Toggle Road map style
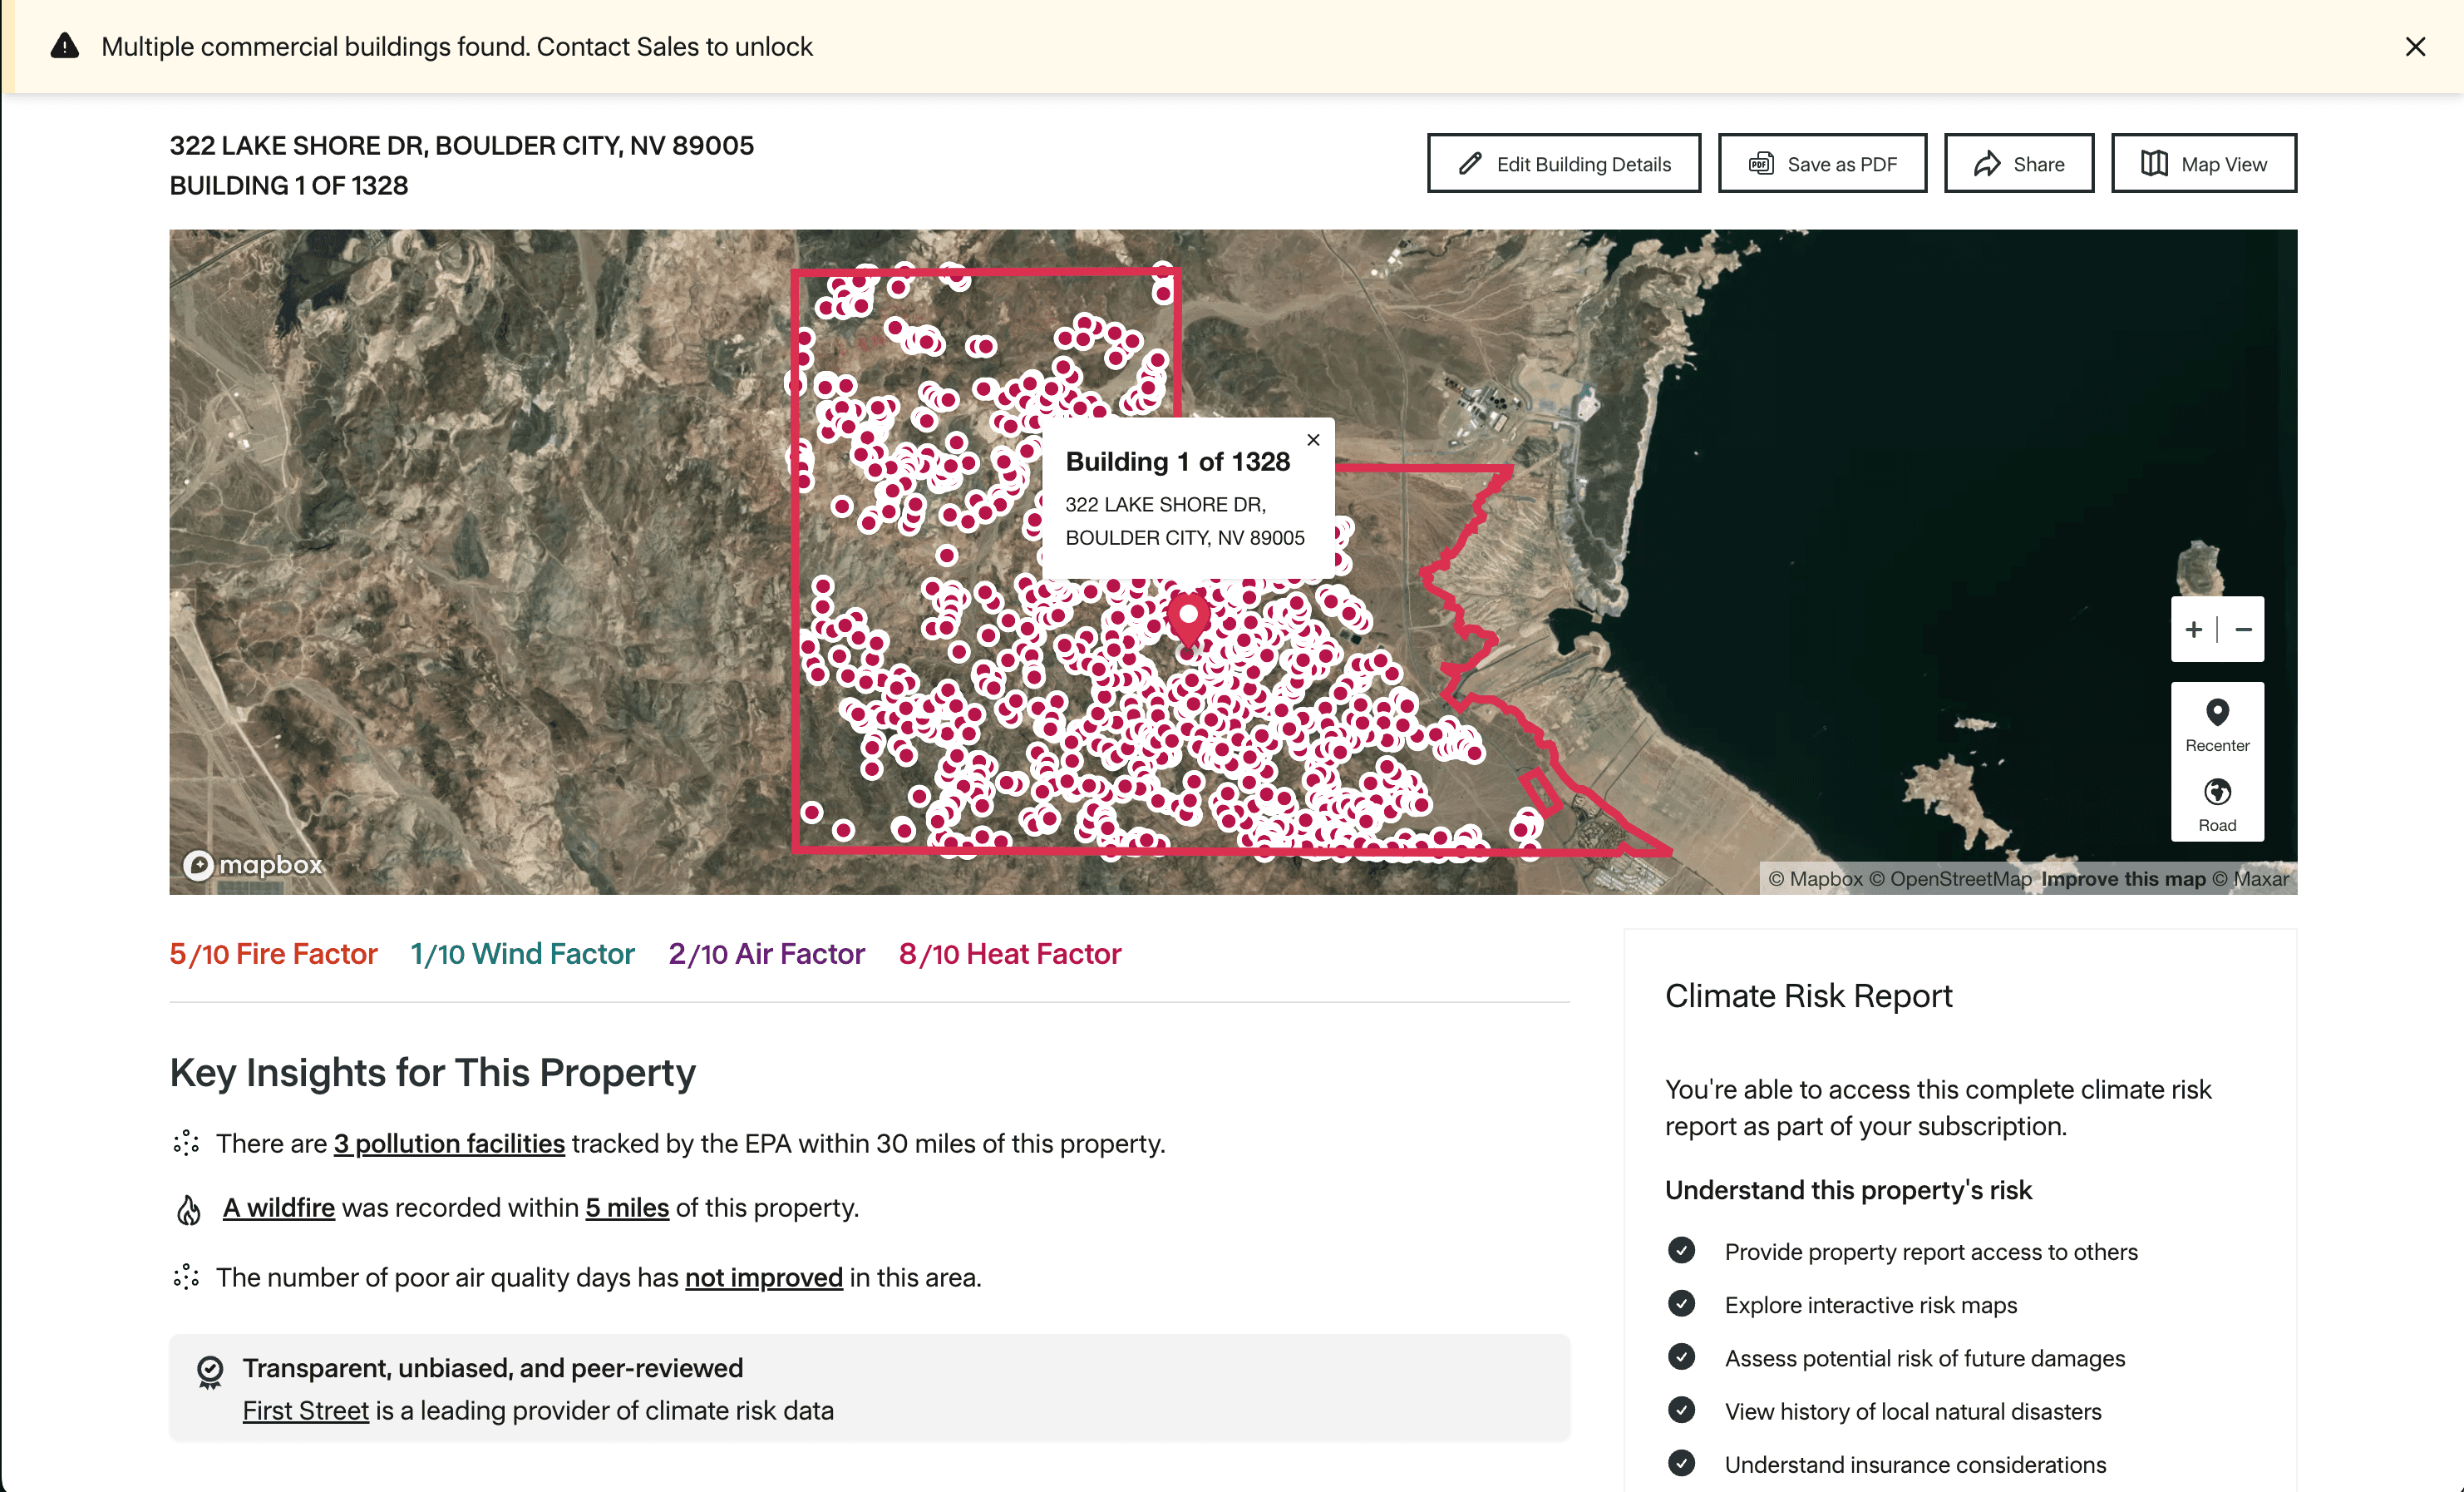This screenshot has height=1492, width=2464. (2216, 804)
